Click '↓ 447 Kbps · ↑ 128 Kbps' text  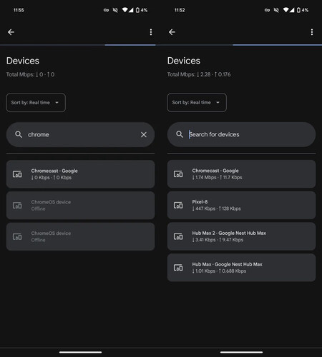click(216, 208)
